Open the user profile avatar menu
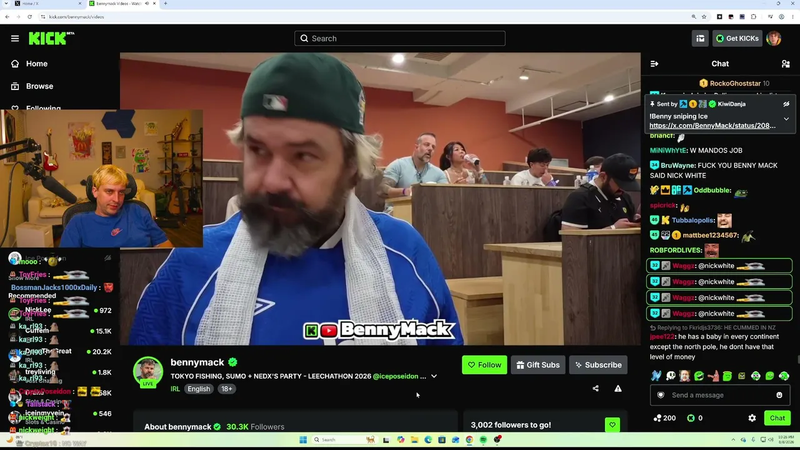 pos(774,38)
